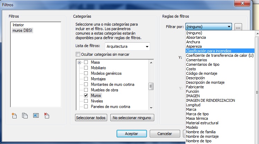Click the No seleccionar ninguno button
This screenshot has height=144, width=259.
[132, 118]
